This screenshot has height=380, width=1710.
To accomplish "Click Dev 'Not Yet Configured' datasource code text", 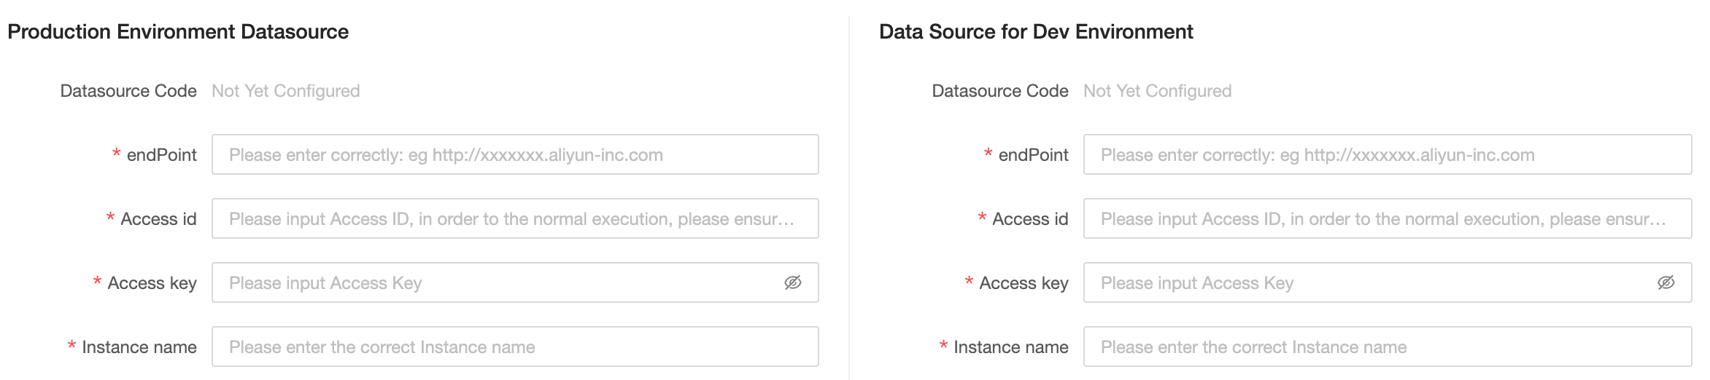I will (x=1157, y=91).
